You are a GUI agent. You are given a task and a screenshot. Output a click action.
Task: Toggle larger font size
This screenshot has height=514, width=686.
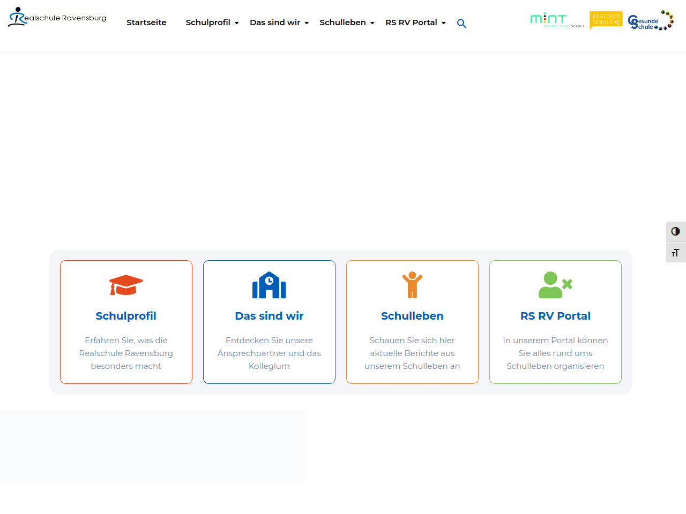click(675, 253)
